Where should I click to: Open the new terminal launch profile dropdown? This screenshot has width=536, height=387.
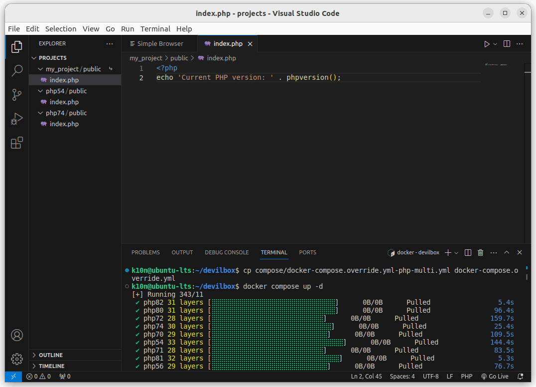[x=456, y=253]
